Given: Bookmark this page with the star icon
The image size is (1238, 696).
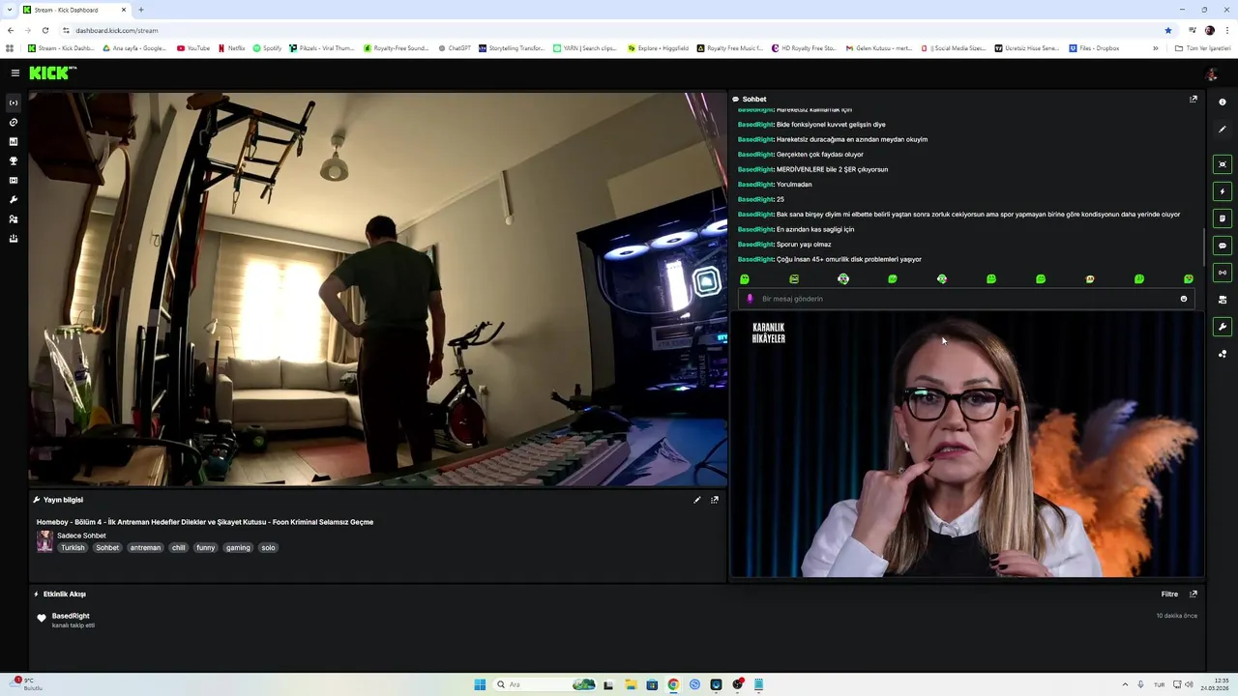Looking at the screenshot, I should [x=1168, y=30].
